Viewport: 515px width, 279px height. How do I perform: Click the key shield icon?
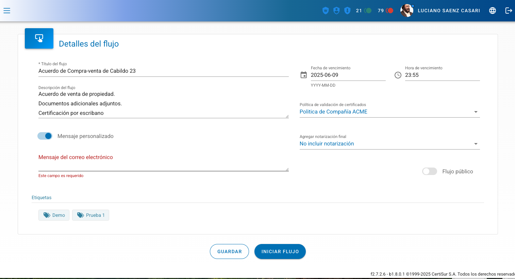click(347, 11)
